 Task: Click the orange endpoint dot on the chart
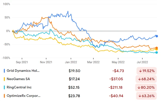[x=156, y=48]
